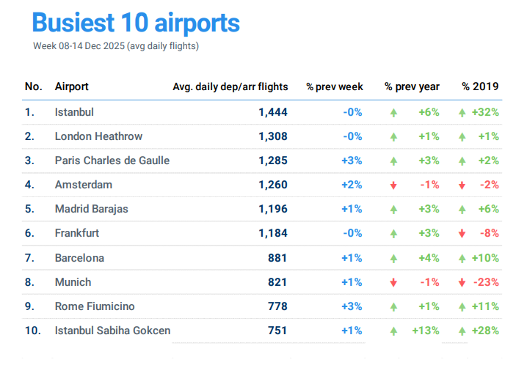Click the green up arrow in Istanbul's prev year column
The height and width of the screenshot is (365, 516).
coord(394,113)
